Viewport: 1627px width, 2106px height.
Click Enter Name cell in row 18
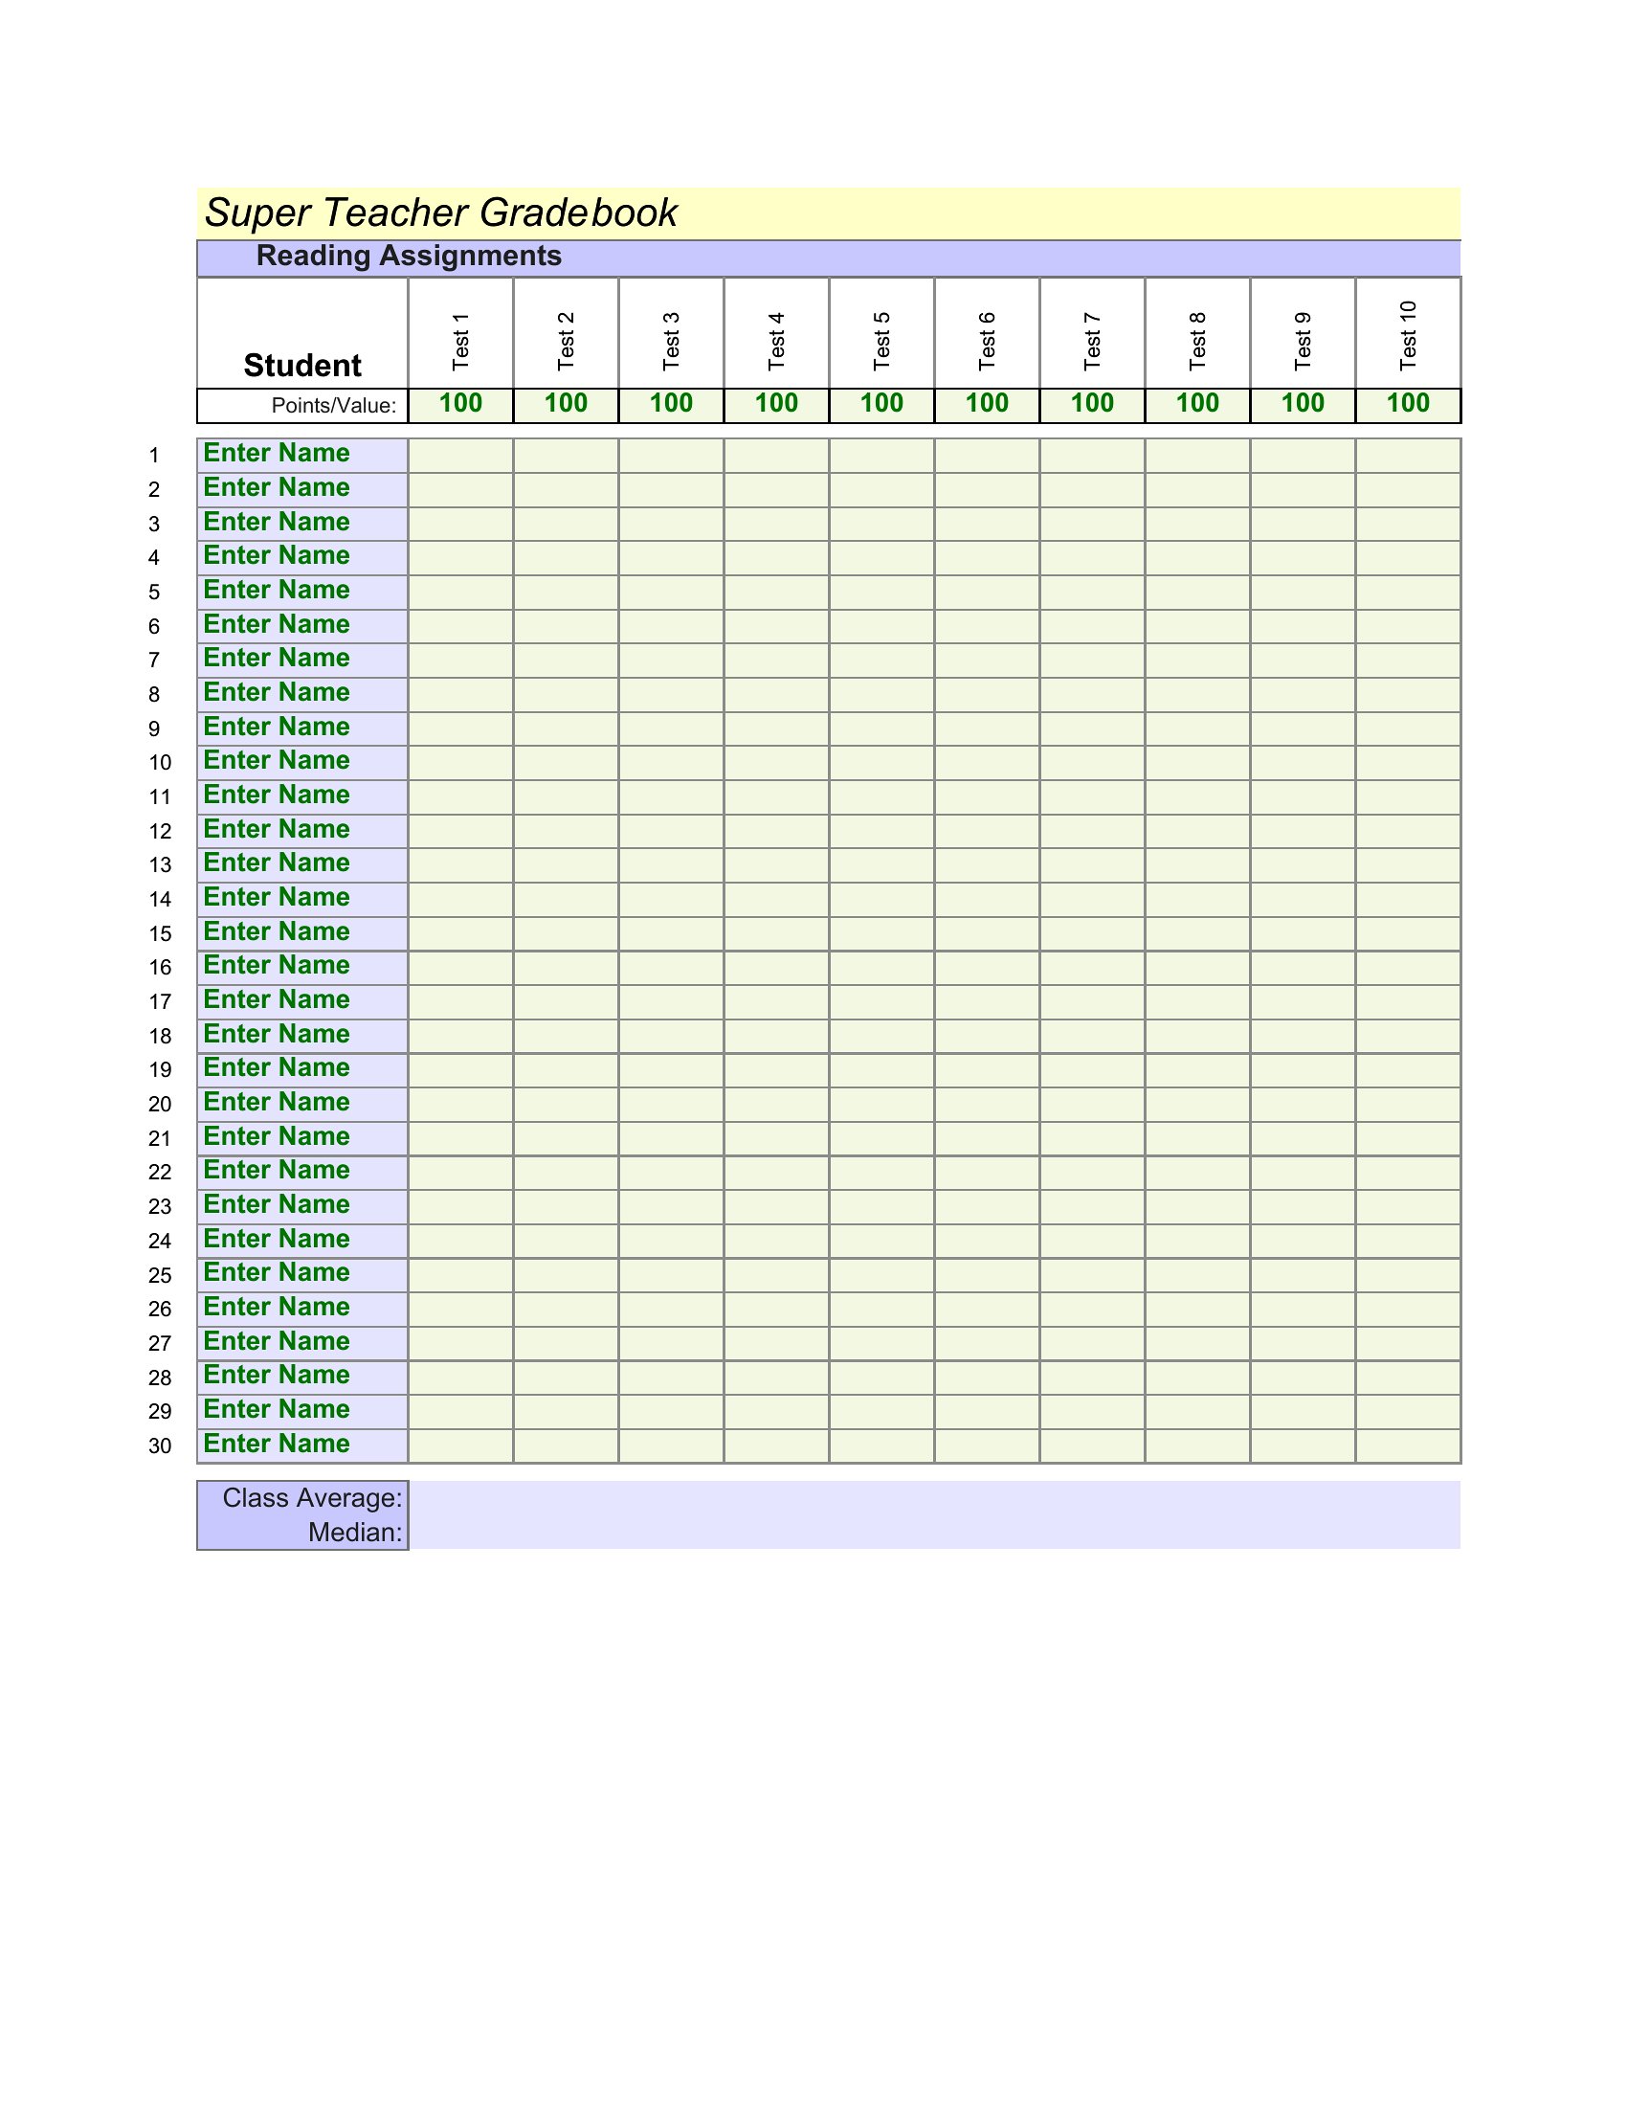(x=302, y=1036)
